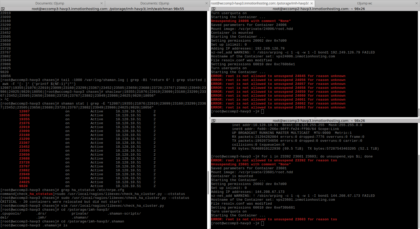Focus the lower-right wccomp3-havp3 prompt cursor
Screen dimensions: 420x229
pos(262,223)
